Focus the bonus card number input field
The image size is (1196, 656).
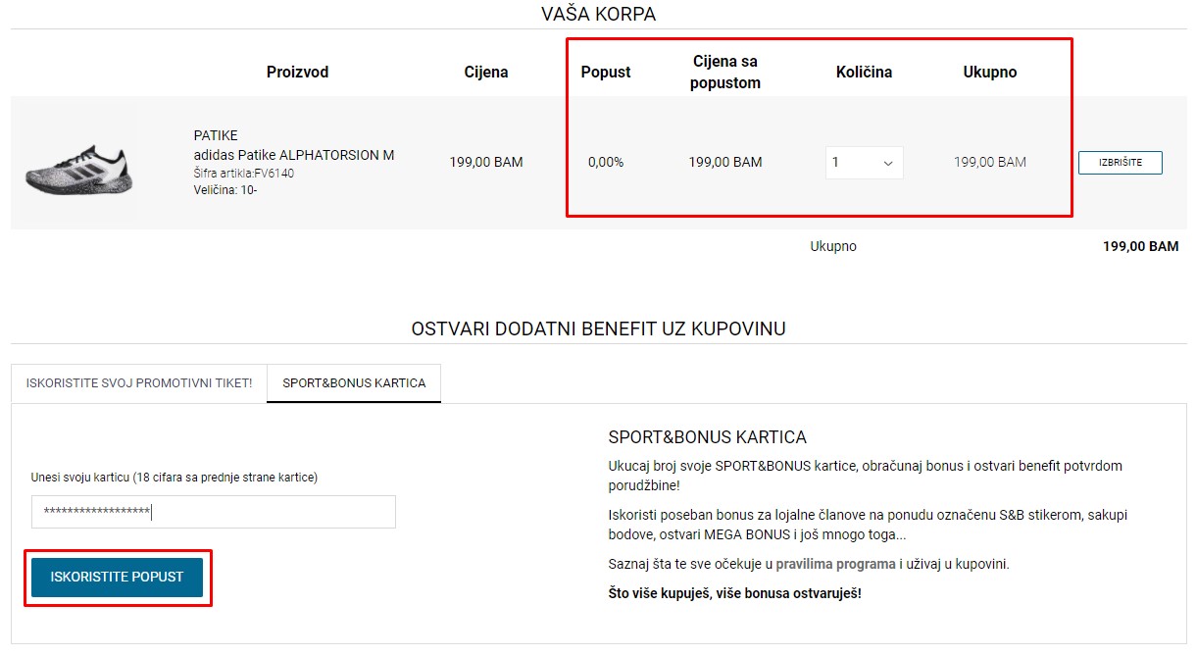click(214, 512)
